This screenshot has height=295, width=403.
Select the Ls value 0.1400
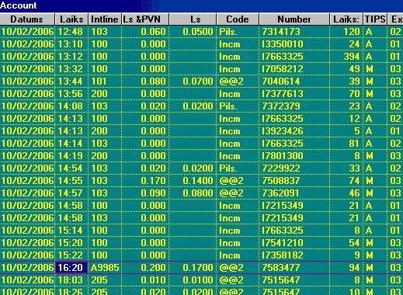[198, 181]
